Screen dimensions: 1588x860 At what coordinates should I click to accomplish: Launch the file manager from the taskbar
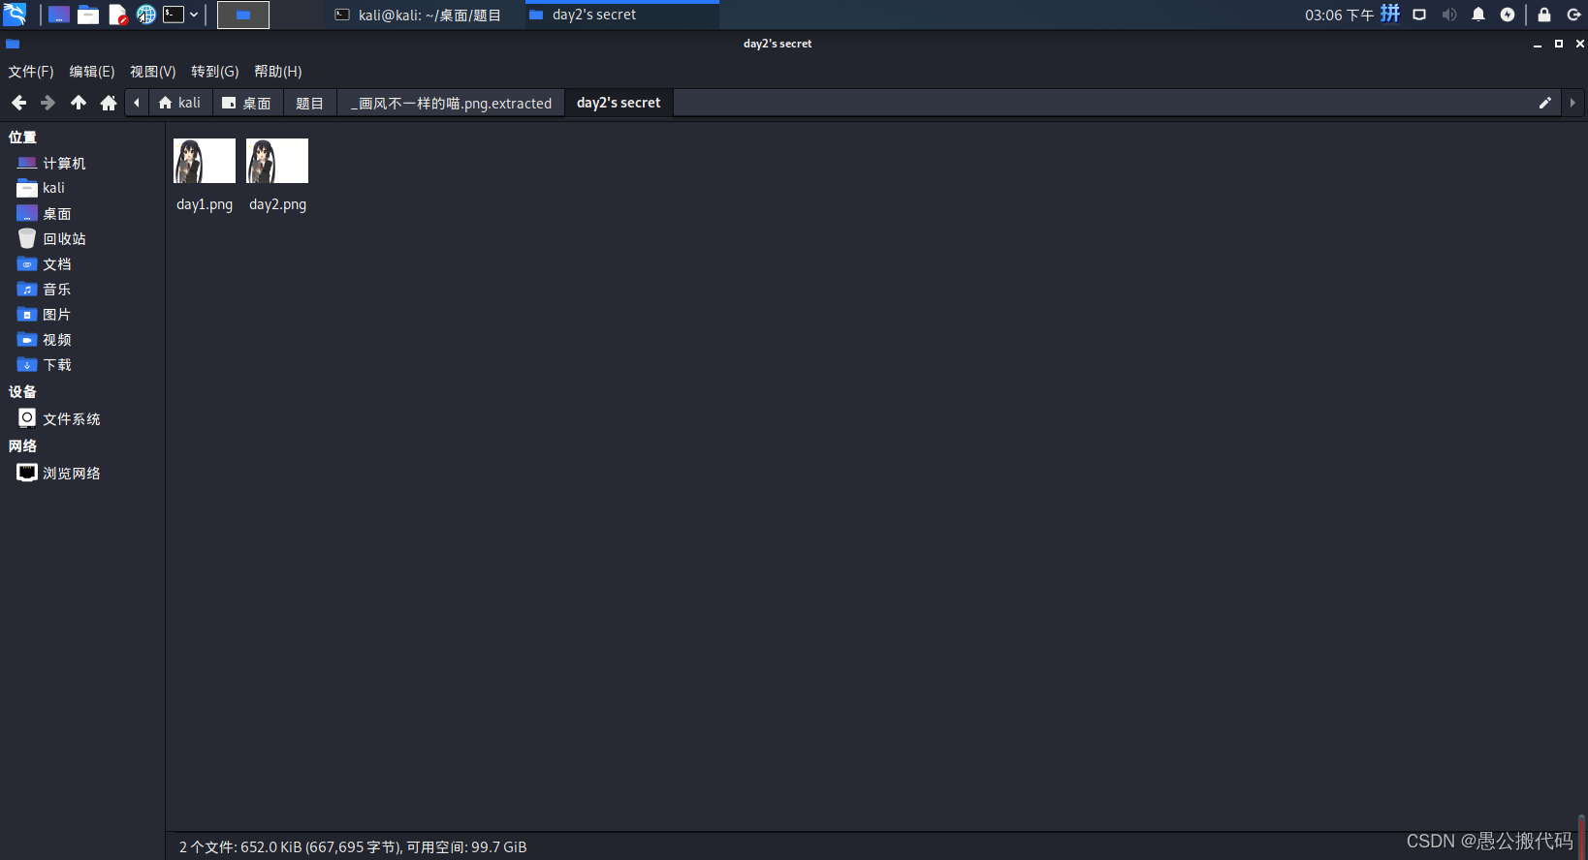point(88,15)
